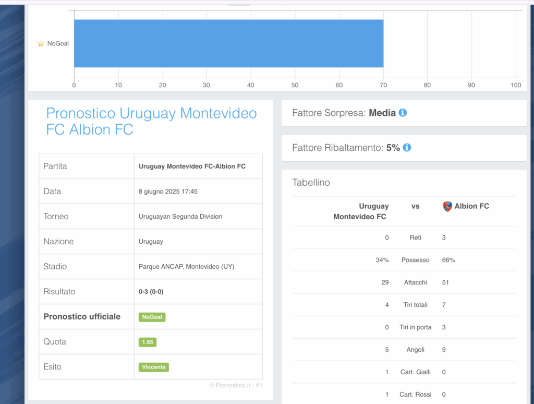Click the Tabellino section heading
534x404 pixels.
tap(311, 182)
